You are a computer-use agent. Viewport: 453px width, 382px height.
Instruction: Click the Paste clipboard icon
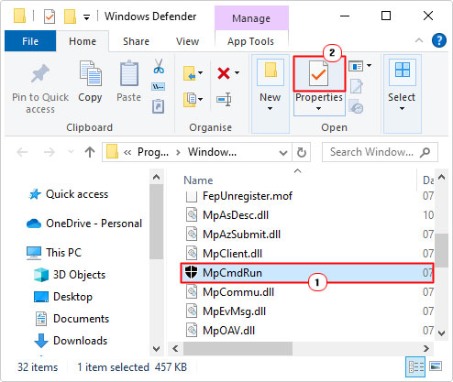point(129,73)
